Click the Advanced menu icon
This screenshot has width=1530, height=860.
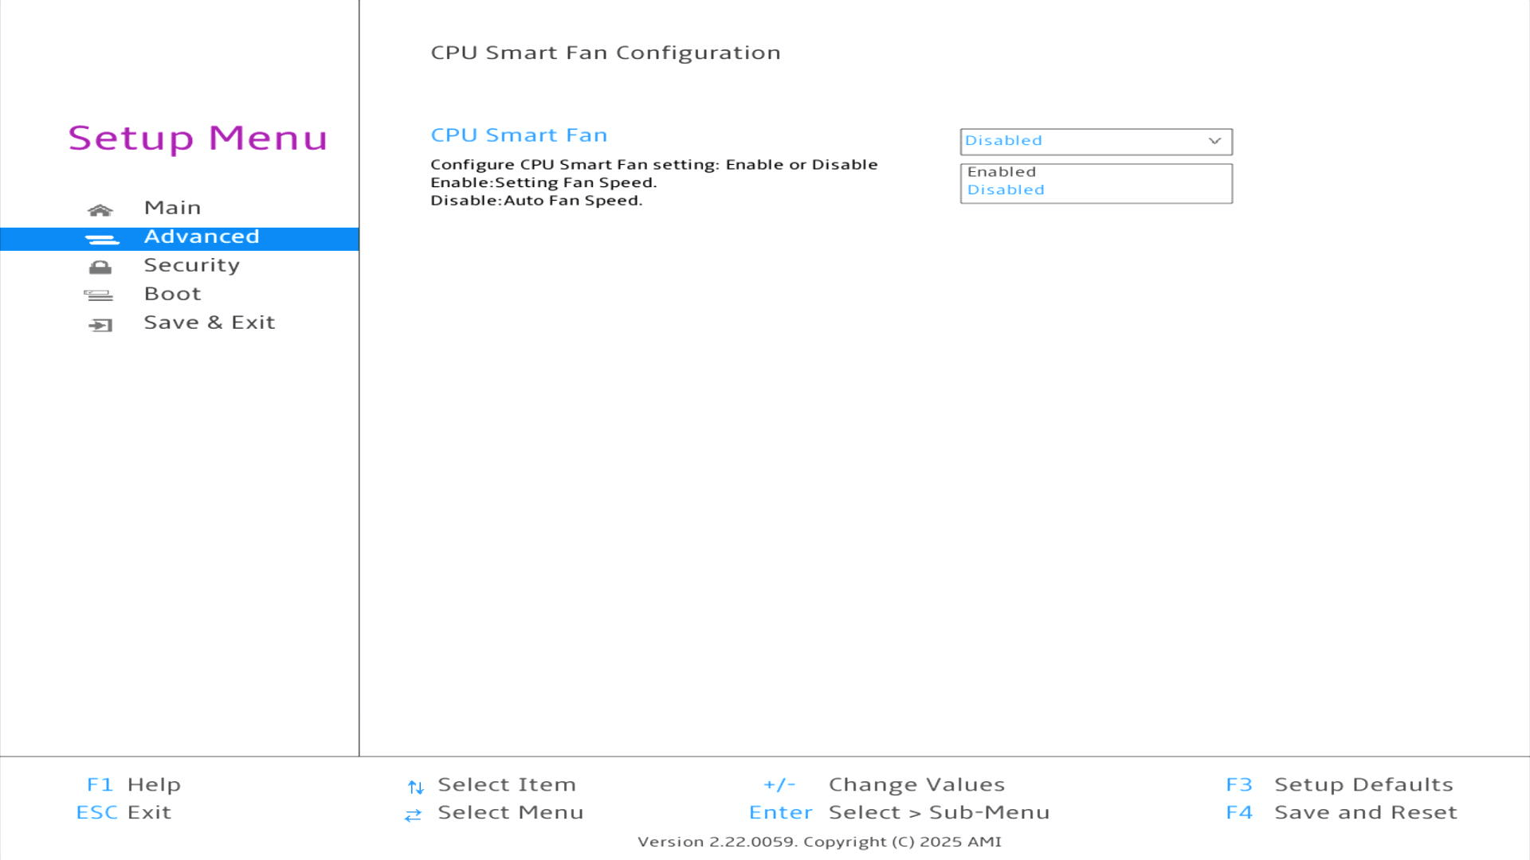click(101, 239)
